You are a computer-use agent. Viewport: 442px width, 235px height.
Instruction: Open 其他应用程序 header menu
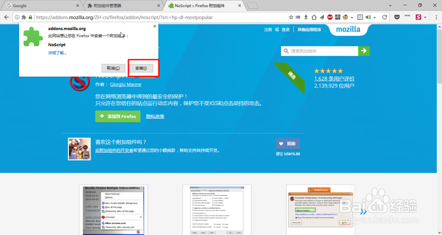(x=309, y=30)
